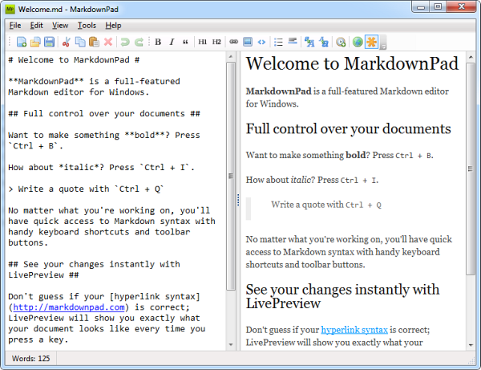Insert timestamp using the clock icon
The image size is (481, 370).
pyautogui.click(x=341, y=42)
